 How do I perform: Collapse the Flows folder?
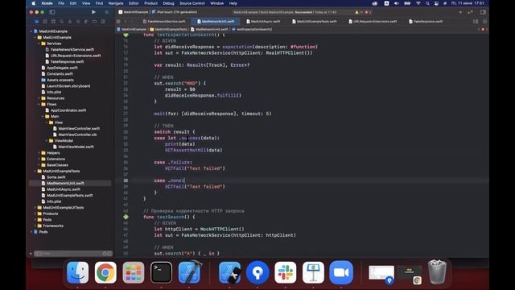[39, 104]
